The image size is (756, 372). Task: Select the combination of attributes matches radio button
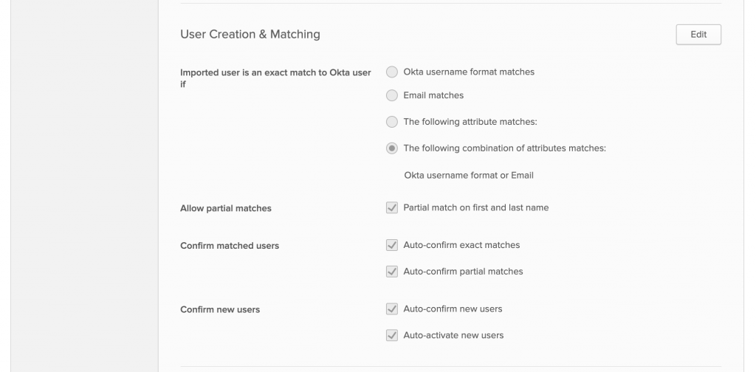(x=392, y=148)
